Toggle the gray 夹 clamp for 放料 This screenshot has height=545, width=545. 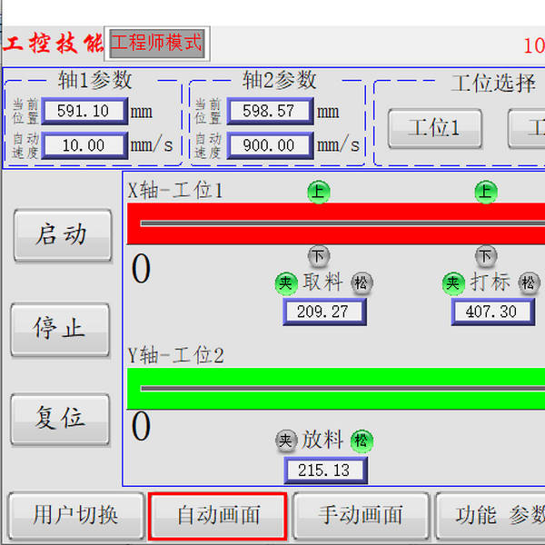pos(286,441)
